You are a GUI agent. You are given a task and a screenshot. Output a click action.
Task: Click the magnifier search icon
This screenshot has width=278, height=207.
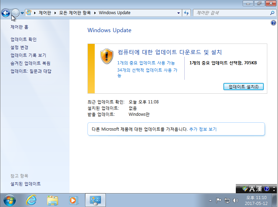(272, 13)
